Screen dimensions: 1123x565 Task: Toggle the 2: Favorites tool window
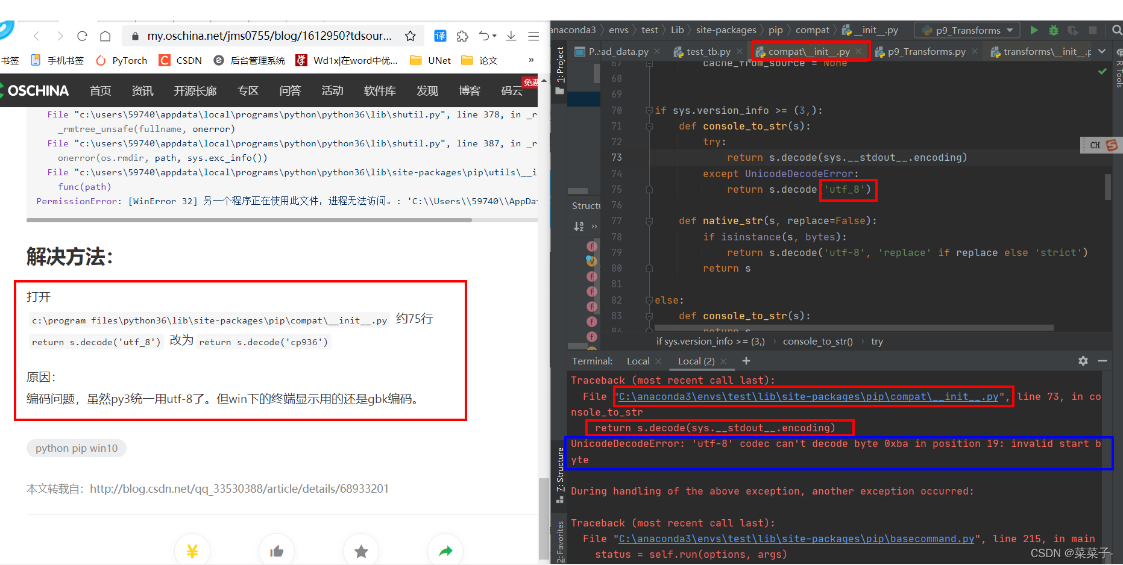(560, 541)
